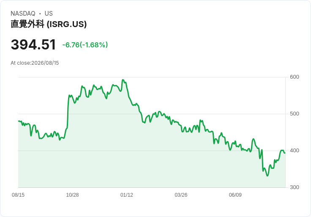Select the 01/12 x-axis date label

coord(126,195)
